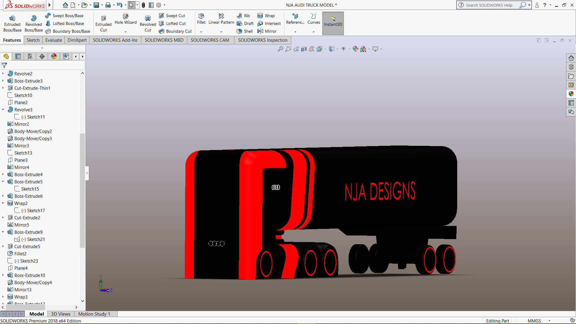Open the Hole Wizard tool

click(126, 19)
